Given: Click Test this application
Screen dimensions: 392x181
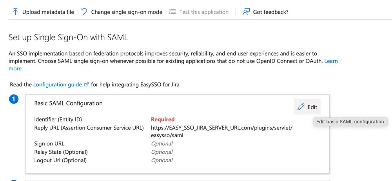Looking at the screenshot, I should click(x=204, y=12).
